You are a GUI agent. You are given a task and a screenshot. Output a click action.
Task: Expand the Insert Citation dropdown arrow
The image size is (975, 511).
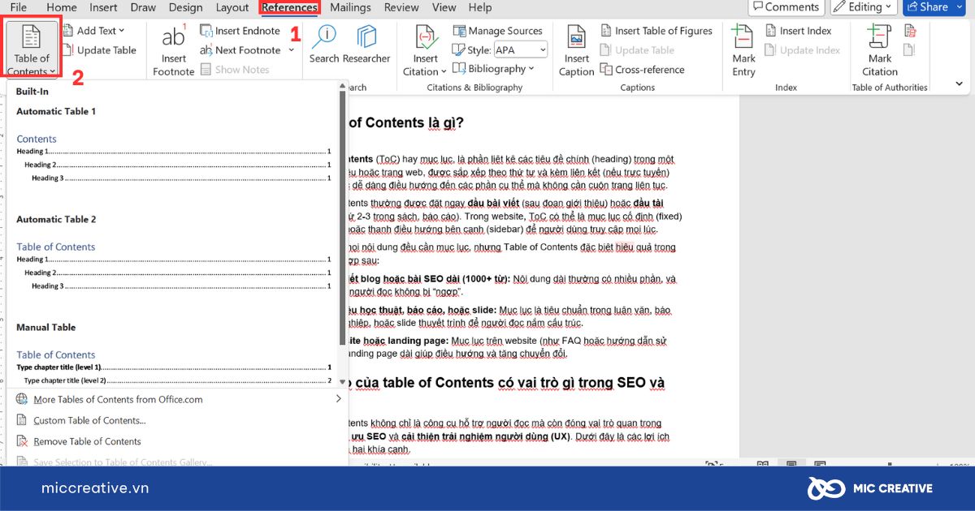tap(444, 72)
